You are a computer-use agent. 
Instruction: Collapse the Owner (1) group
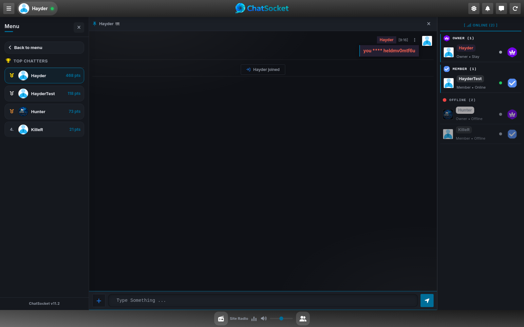click(x=480, y=38)
